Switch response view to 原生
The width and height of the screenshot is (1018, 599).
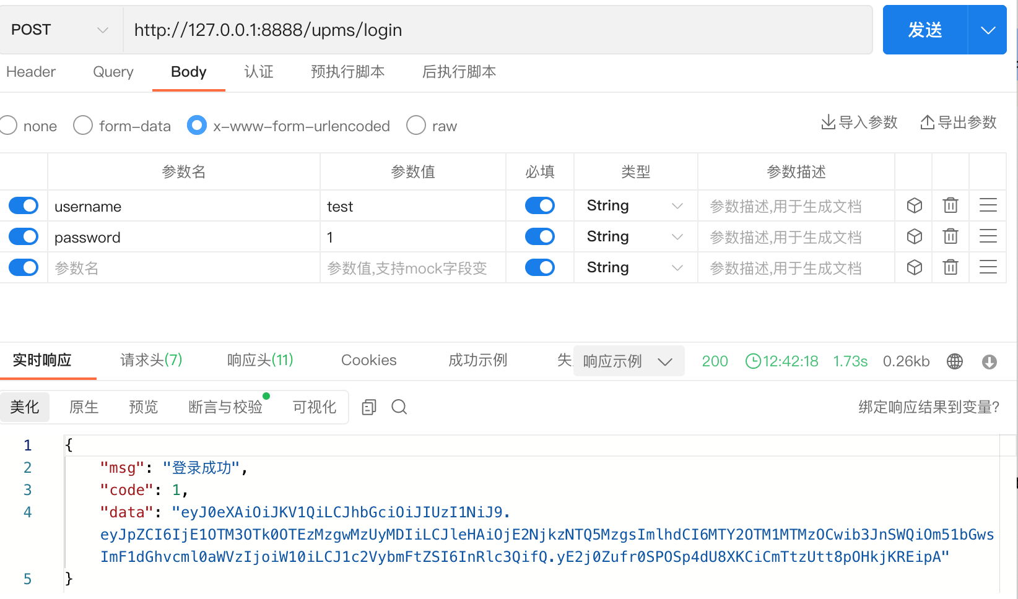pyautogui.click(x=84, y=407)
